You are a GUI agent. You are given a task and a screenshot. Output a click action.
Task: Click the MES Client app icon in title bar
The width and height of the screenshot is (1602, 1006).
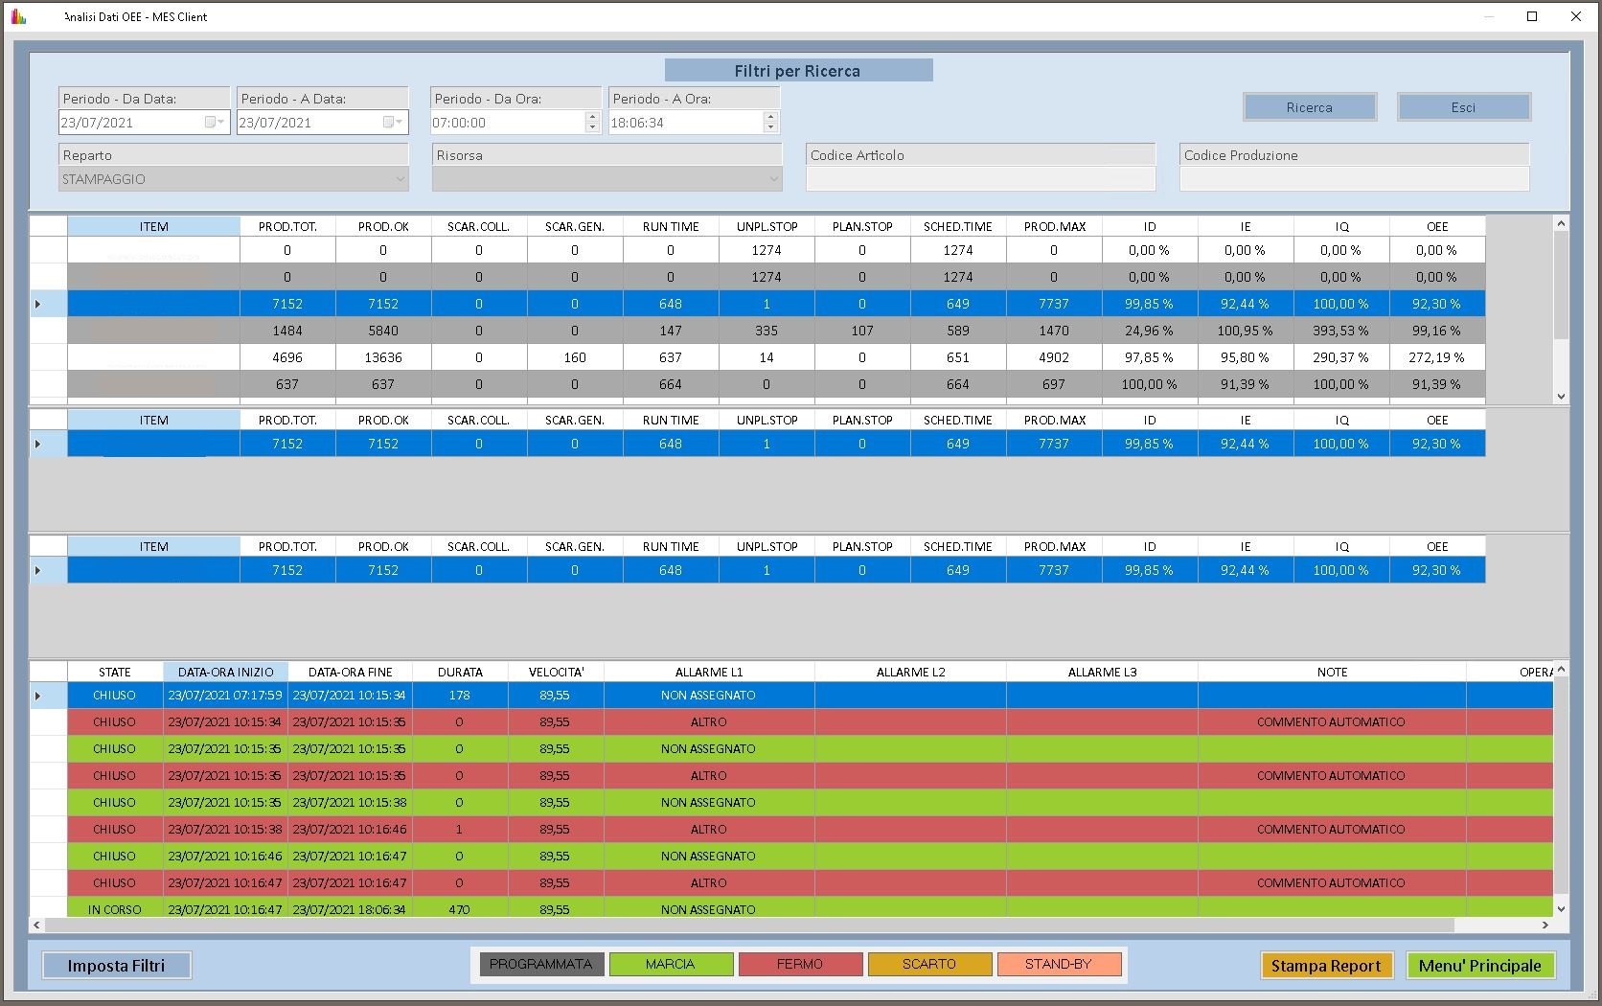tap(18, 16)
